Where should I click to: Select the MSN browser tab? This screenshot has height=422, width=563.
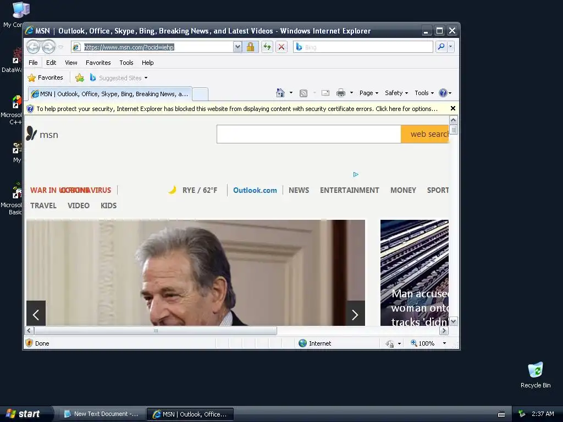110,94
